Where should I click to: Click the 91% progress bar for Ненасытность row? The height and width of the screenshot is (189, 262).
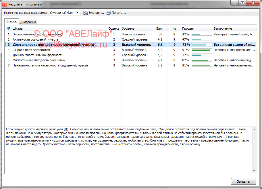click(202, 65)
